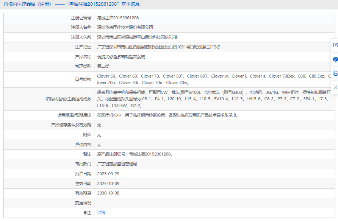Click the 注册人住所 row label
Viewport: 338px width, 221px height.
pos(81,37)
